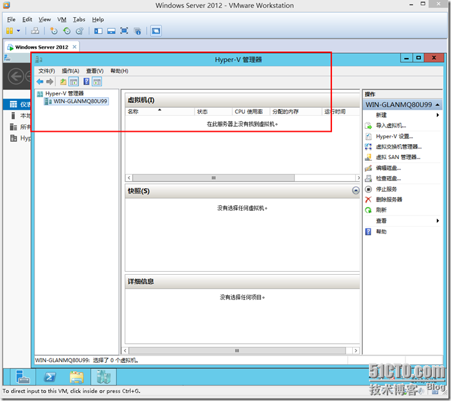Open File Explorer from the taskbar
The width and height of the screenshot is (451, 401).
pos(77,376)
